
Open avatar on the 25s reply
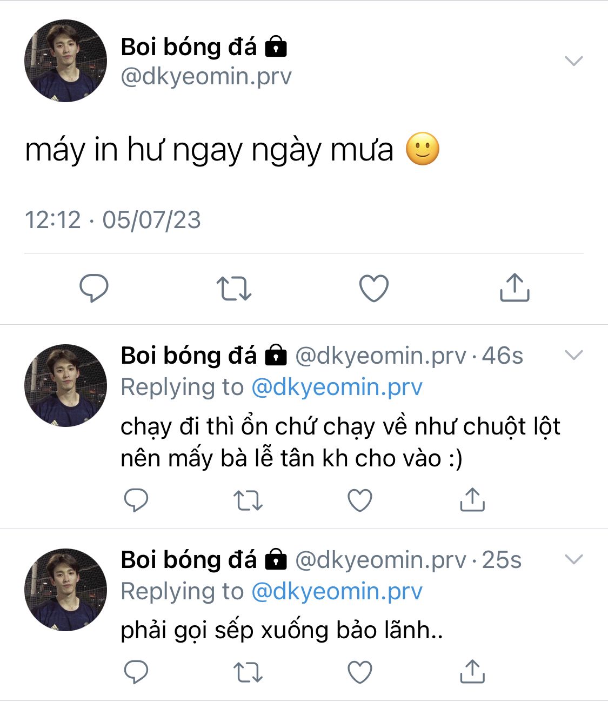[x=65, y=590]
